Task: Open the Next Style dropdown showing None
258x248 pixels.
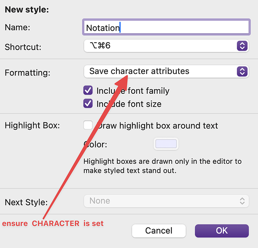Action: pyautogui.click(x=166, y=201)
